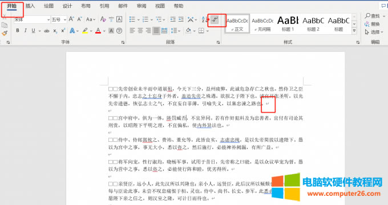Apply yellow text highlight color
This screenshot has width=388, height=205.
(x=86, y=31)
